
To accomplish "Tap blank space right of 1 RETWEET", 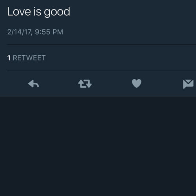I will click(x=121, y=58).
